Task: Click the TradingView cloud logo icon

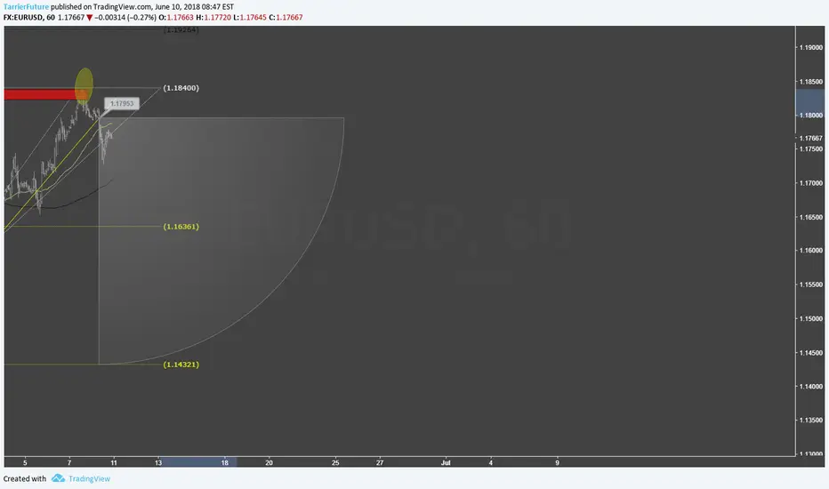Action: pyautogui.click(x=58, y=478)
